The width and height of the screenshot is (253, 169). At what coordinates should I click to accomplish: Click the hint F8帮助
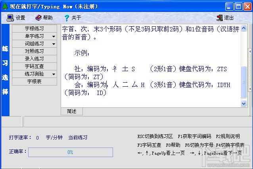tap(173, 145)
